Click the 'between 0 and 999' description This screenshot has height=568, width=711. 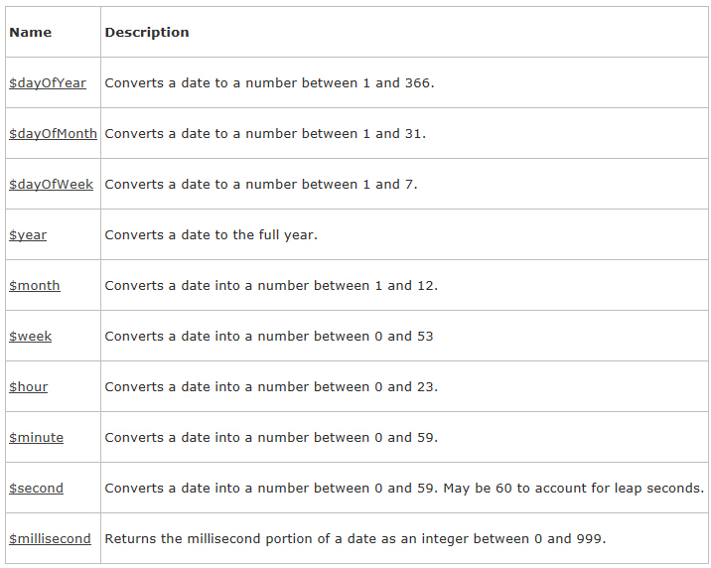tap(355, 539)
